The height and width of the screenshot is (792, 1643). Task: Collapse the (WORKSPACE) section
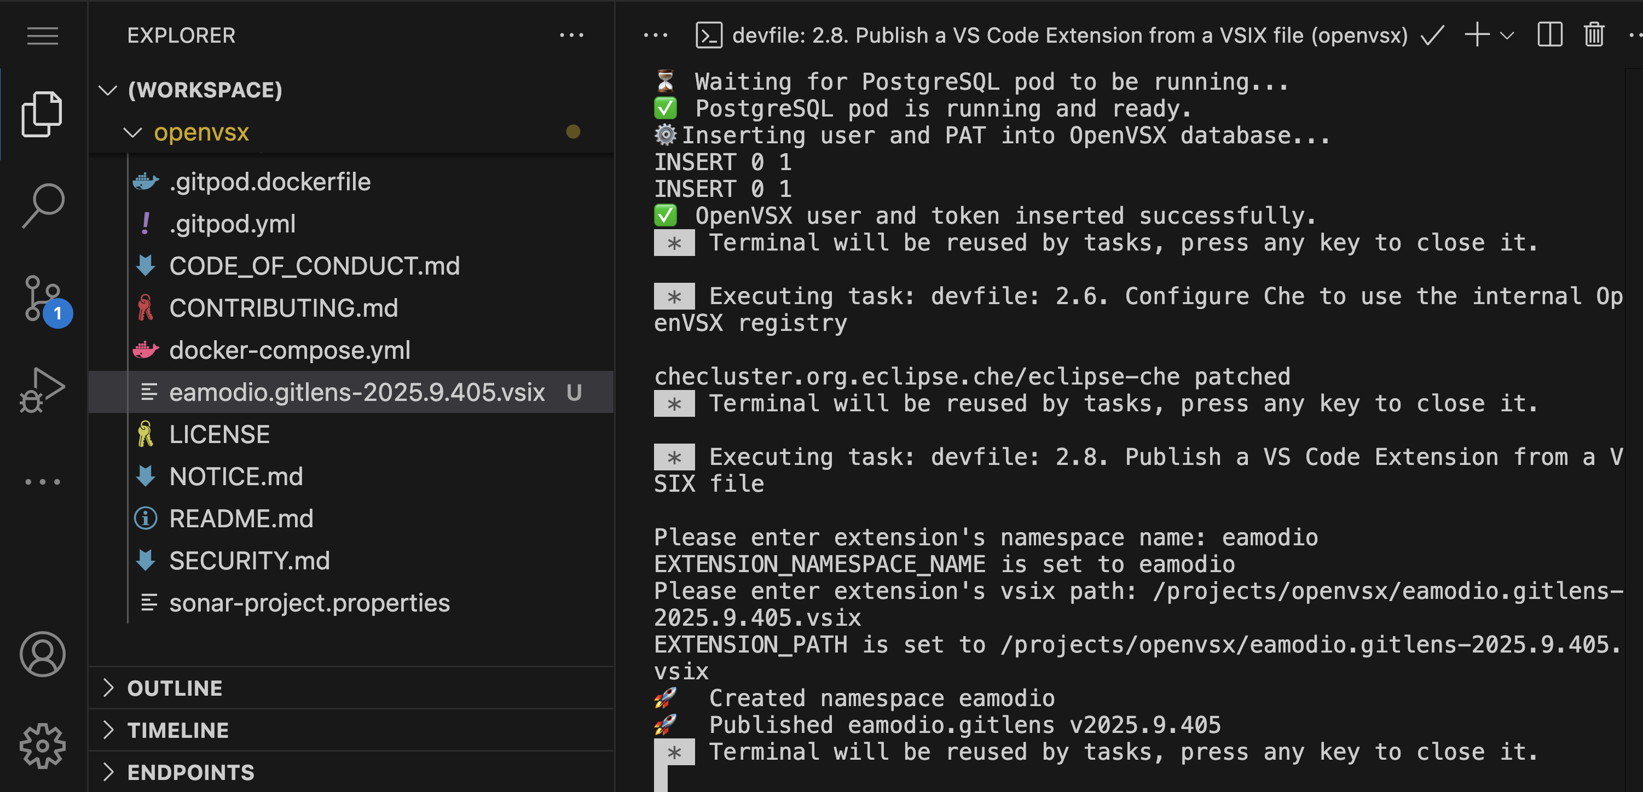pos(351,90)
